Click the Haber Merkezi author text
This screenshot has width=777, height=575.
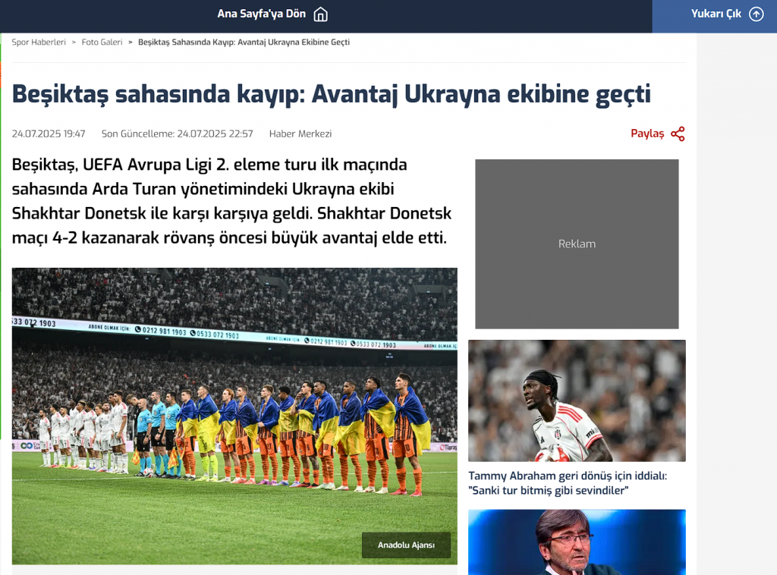(x=300, y=134)
